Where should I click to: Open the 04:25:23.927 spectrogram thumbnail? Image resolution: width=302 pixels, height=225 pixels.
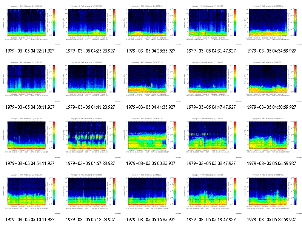pos(91,25)
